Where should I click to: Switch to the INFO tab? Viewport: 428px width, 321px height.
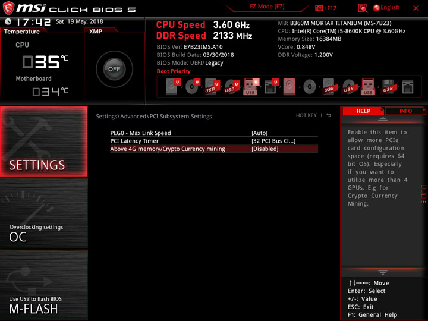point(405,111)
